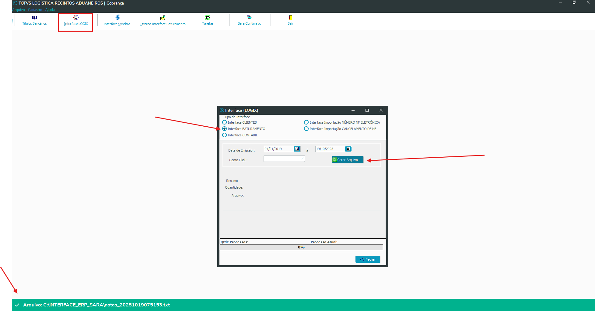595x311 pixels.
Task: Click the Tarefas toolbar label
Action: click(x=208, y=23)
